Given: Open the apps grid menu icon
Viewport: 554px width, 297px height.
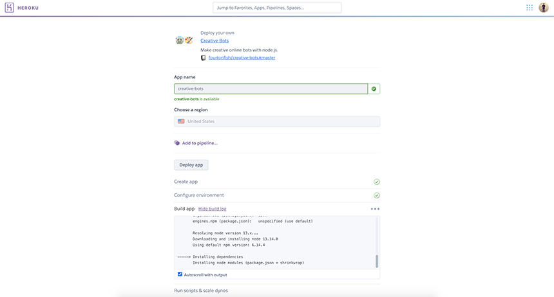Looking at the screenshot, I should [530, 8].
